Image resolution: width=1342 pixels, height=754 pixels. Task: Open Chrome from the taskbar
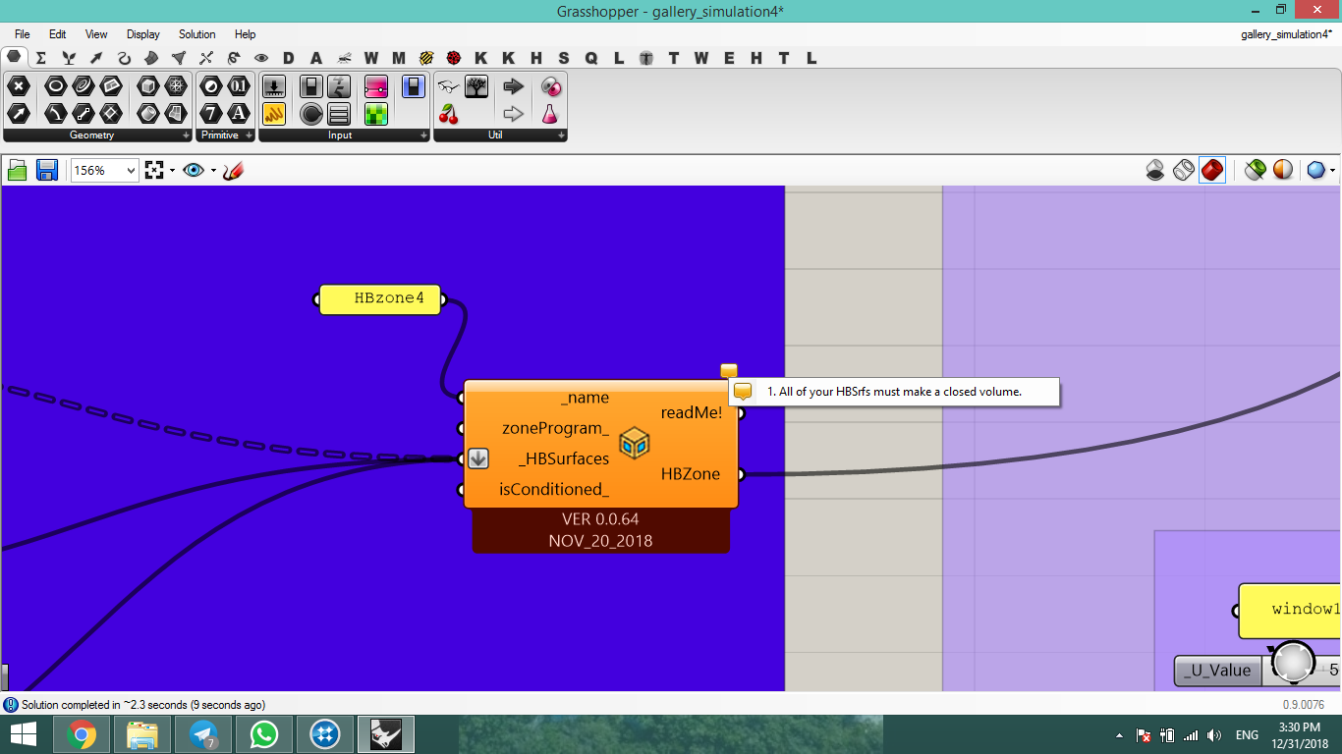pyautogui.click(x=82, y=734)
